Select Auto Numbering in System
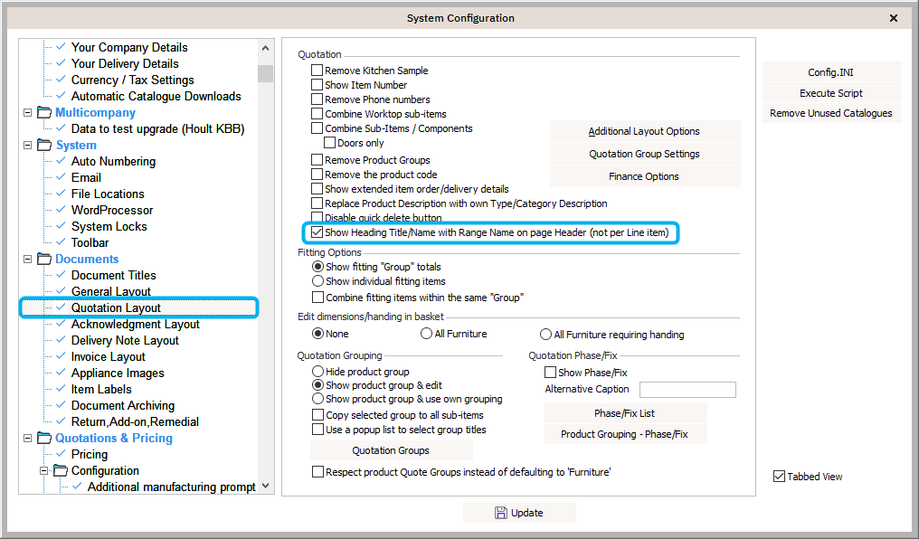 pos(113,161)
